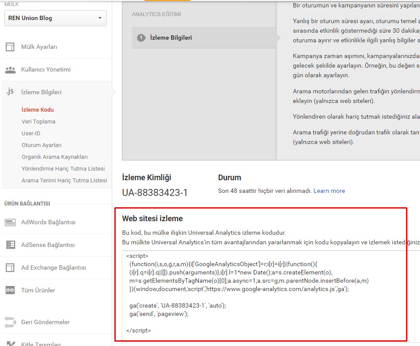Screen dimensions: 420x346
Task: Select Yönlendirme Hariç Tutma Listesi
Action: point(63,168)
